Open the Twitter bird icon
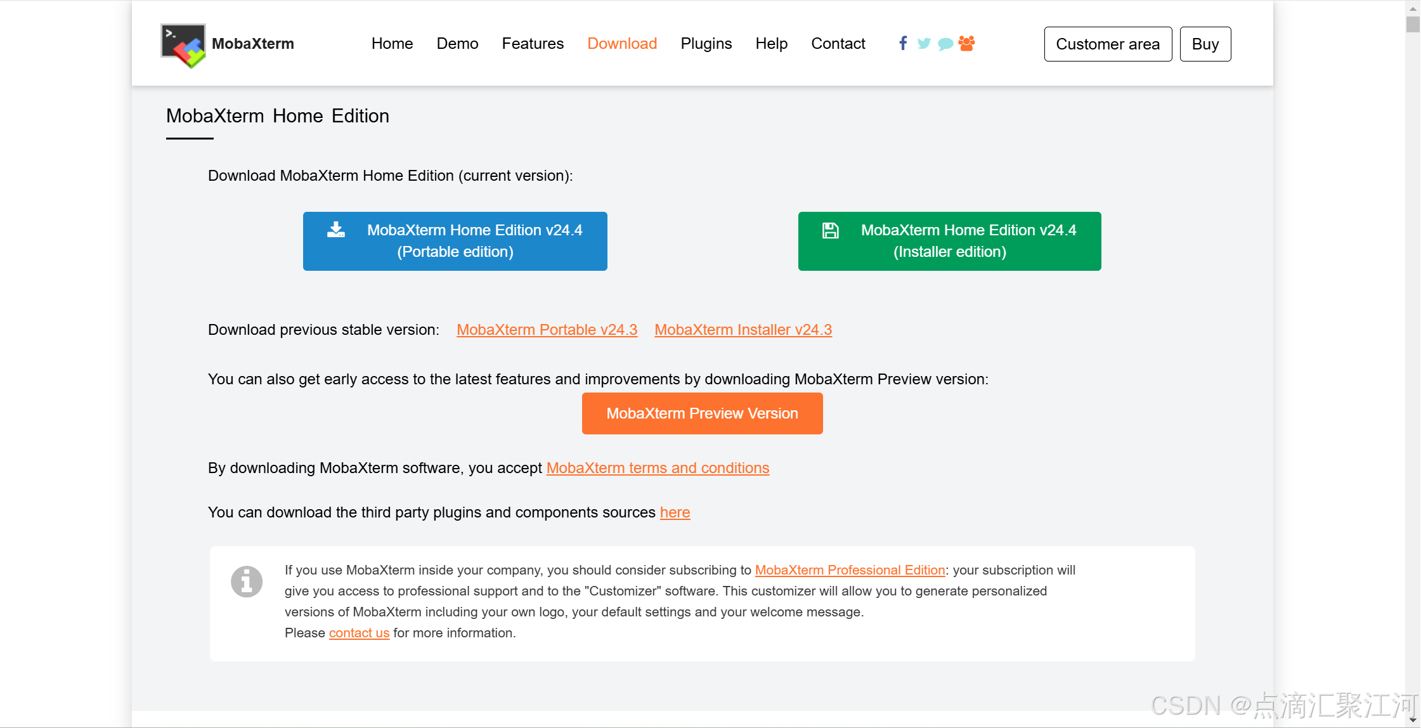The image size is (1421, 728). pos(924,44)
